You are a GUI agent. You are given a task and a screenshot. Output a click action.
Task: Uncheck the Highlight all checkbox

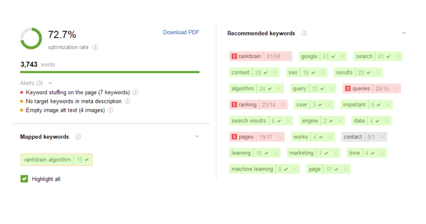tap(24, 179)
